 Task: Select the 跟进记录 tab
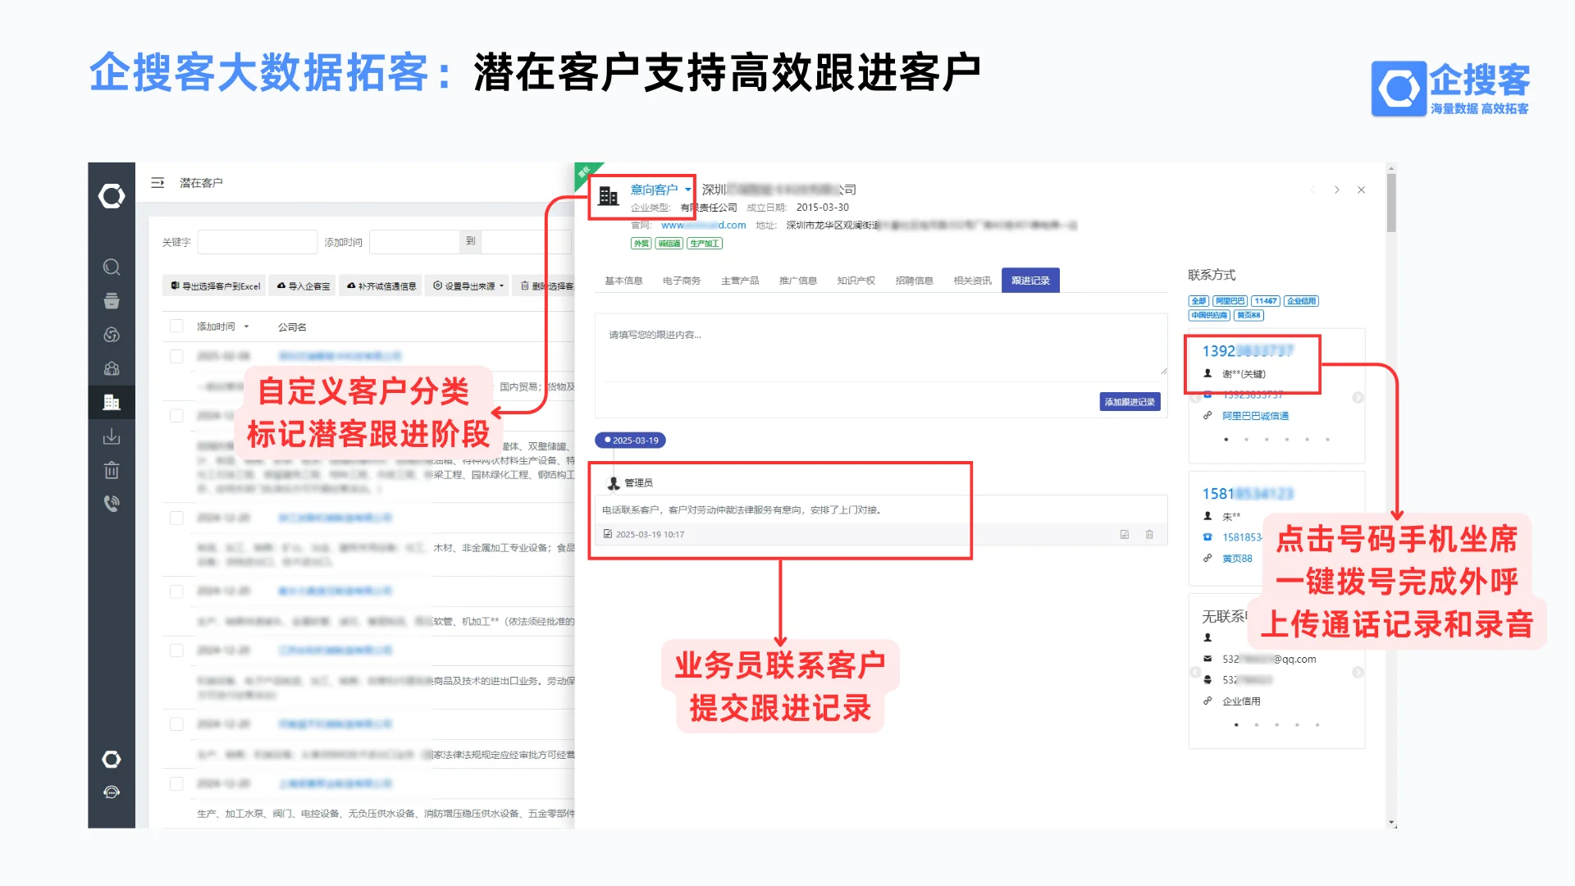[x=1030, y=281]
